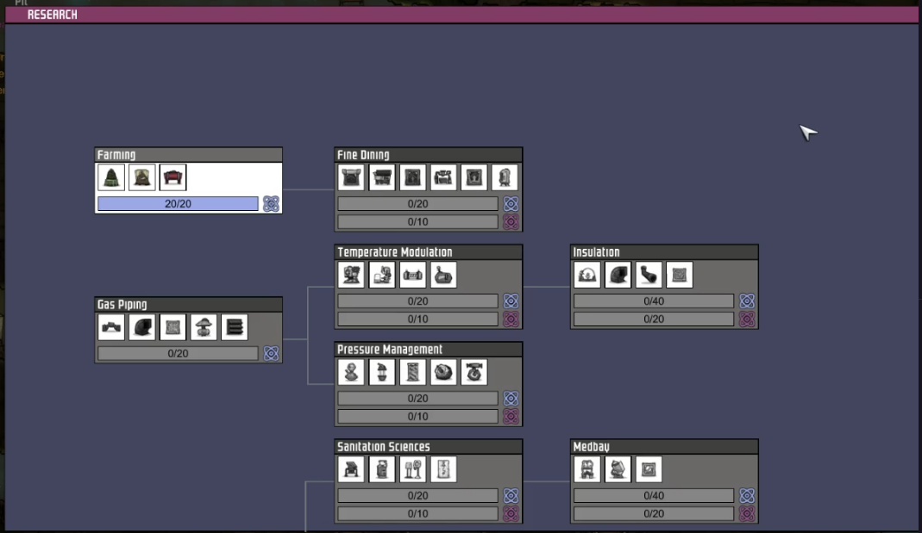This screenshot has height=533, width=922.
Task: Click the 0/40 progress bar in Insulation
Action: (654, 301)
